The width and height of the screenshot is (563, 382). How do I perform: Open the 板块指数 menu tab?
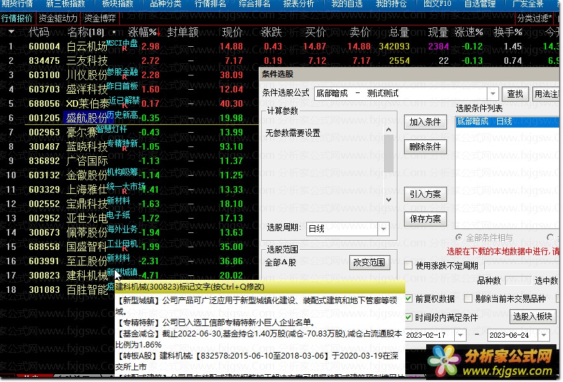pos(117,4)
